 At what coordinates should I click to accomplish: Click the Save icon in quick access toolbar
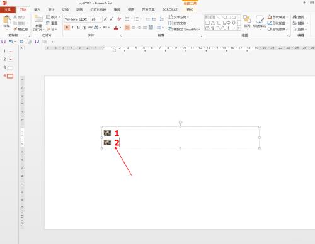click(x=4, y=42)
